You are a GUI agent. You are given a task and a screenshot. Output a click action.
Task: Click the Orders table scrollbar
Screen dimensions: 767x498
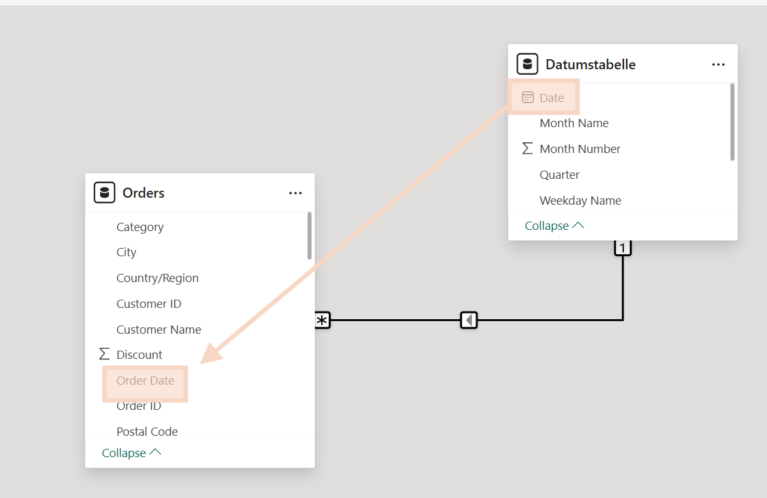pyautogui.click(x=309, y=236)
